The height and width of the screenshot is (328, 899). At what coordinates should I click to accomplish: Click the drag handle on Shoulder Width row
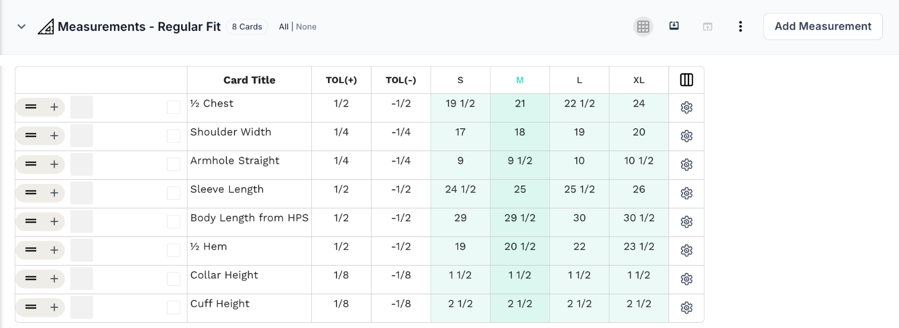[31, 136]
